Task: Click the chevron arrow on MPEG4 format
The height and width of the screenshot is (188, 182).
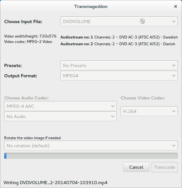Action: click(174, 76)
